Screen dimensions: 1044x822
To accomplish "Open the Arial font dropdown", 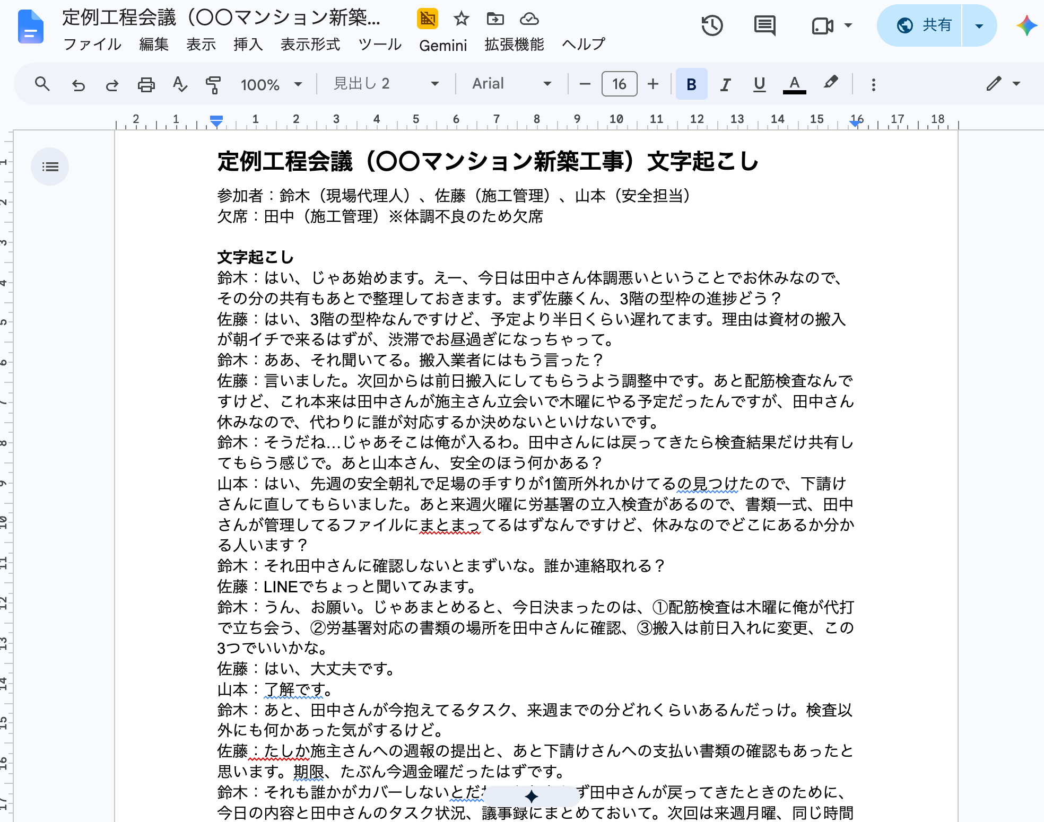I will pos(511,84).
